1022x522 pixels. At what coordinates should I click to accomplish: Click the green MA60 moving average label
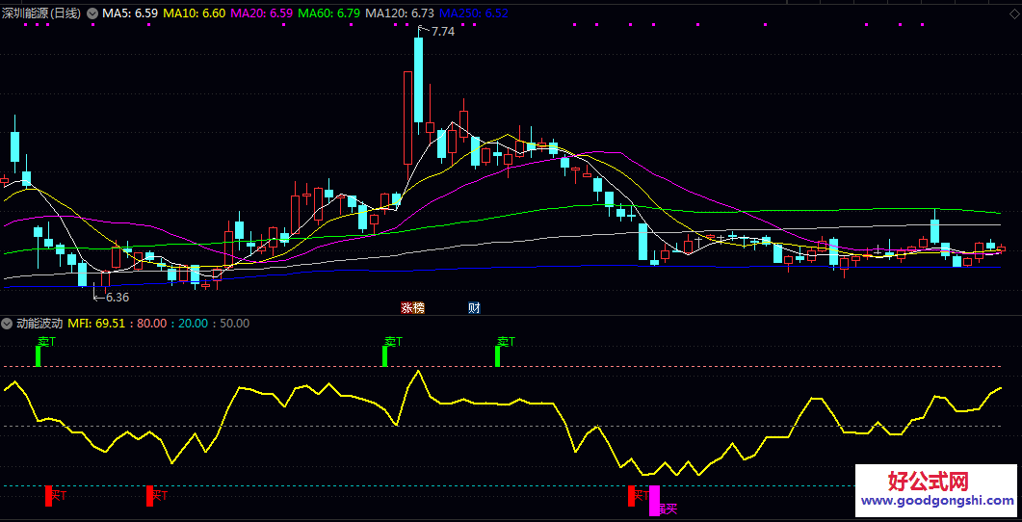(329, 13)
